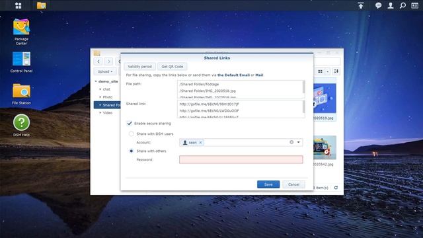Click the File path list scrollbar

(x=304, y=87)
